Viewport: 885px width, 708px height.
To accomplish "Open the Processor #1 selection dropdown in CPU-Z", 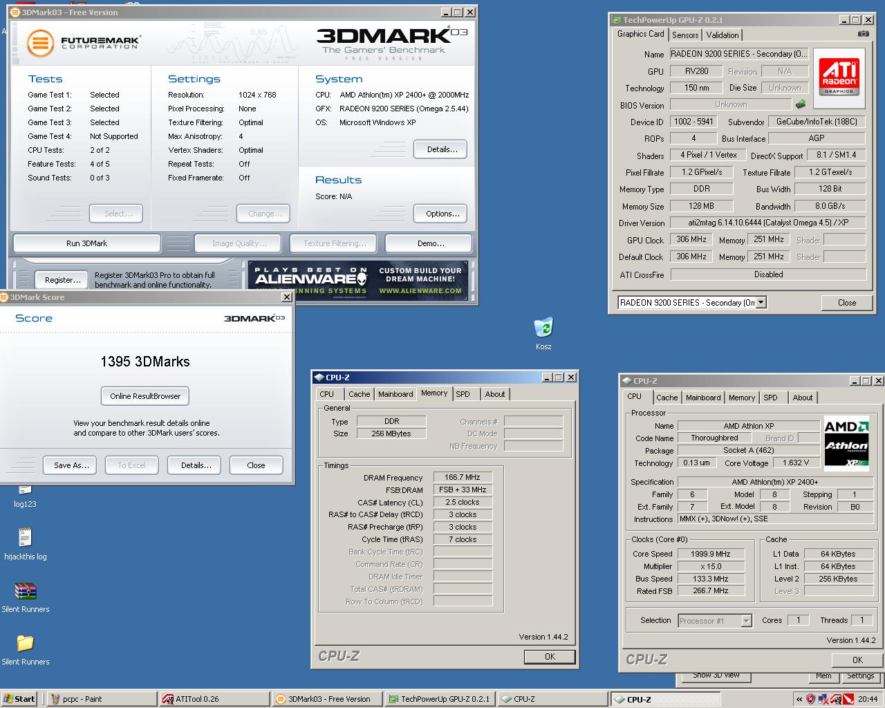I will click(746, 620).
